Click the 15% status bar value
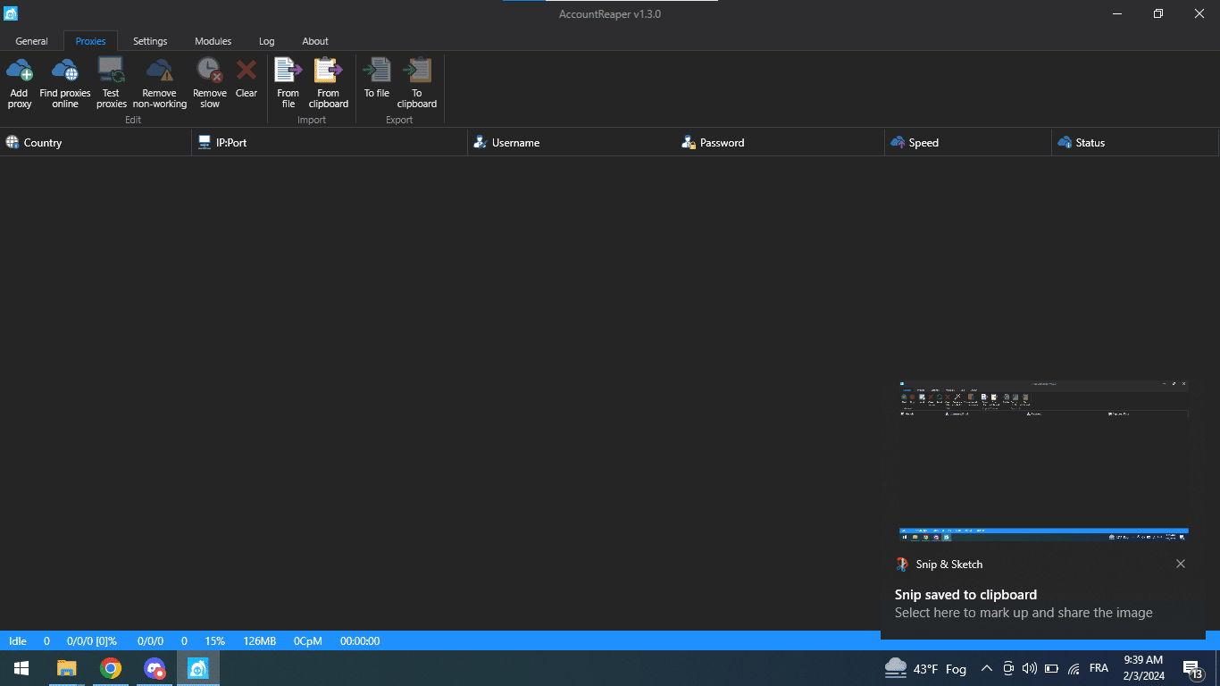The height and width of the screenshot is (686, 1220). coord(215,641)
